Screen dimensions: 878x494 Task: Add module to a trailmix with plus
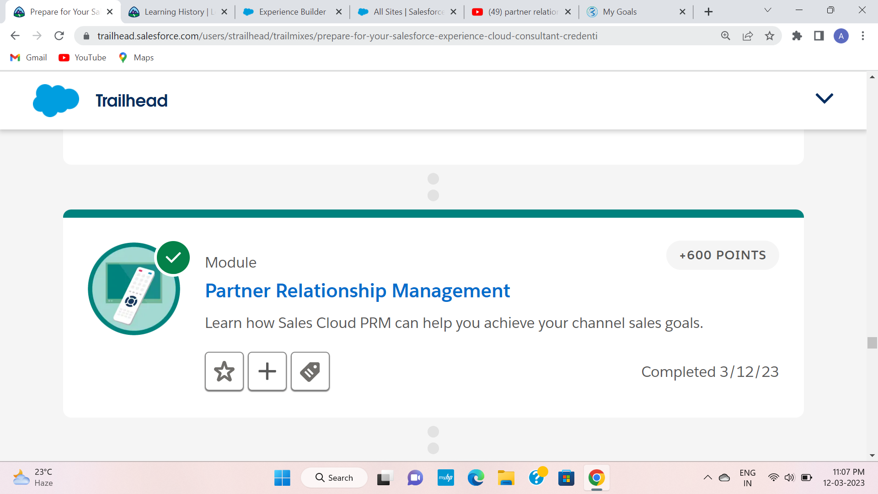(x=267, y=371)
